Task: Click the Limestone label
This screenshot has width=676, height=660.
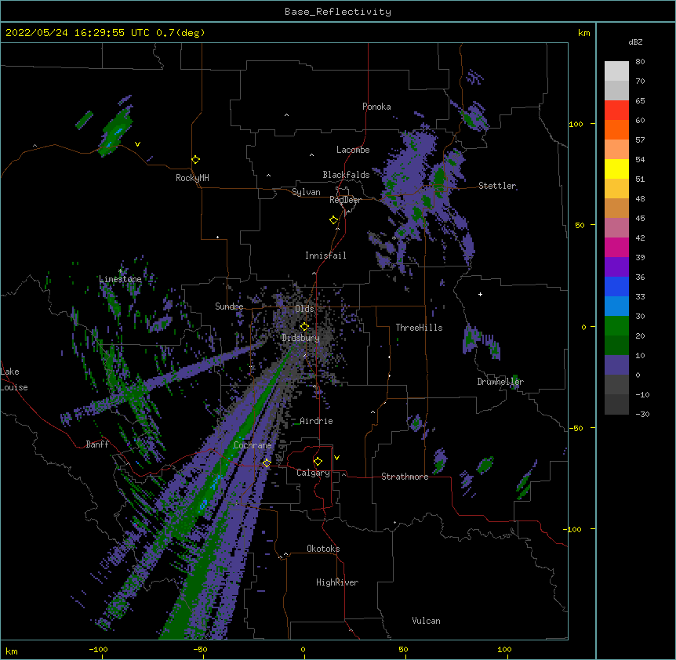Action: coord(120,279)
